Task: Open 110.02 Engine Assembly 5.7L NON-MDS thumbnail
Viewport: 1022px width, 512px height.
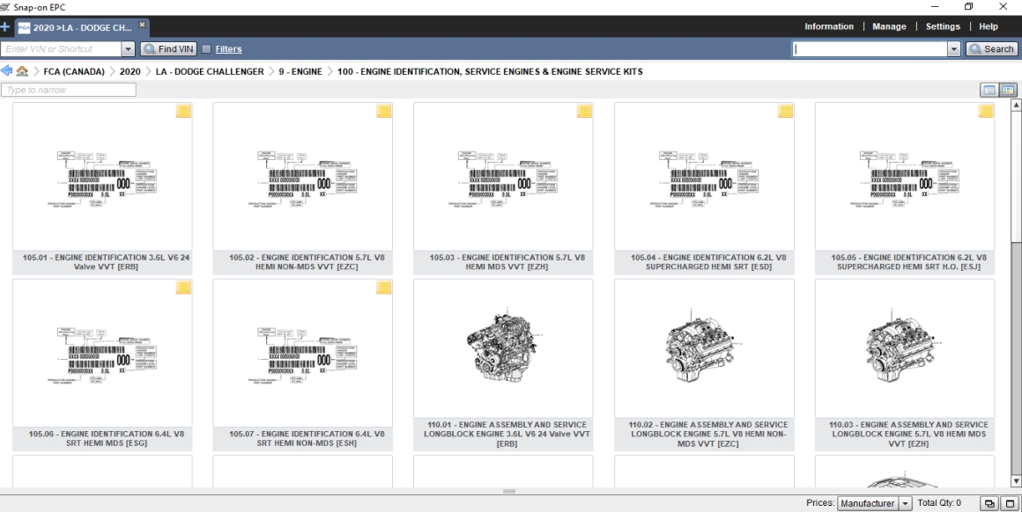Action: coord(704,348)
